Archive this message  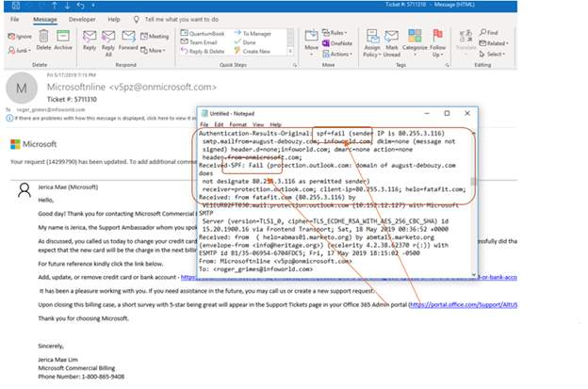click(x=63, y=41)
